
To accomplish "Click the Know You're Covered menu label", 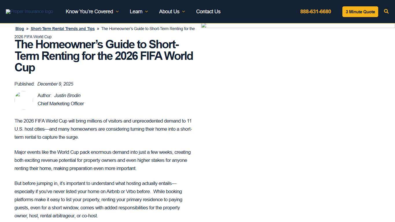I will click(89, 12).
